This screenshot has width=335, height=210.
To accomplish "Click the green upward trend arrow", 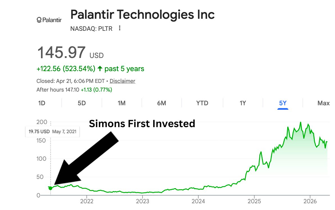I will coord(100,69).
